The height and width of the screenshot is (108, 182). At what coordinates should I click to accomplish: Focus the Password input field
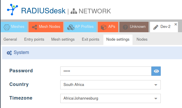tap(106, 71)
